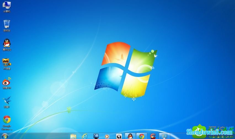
Task: Open the media player taskbar icon
Action: [107, 137]
